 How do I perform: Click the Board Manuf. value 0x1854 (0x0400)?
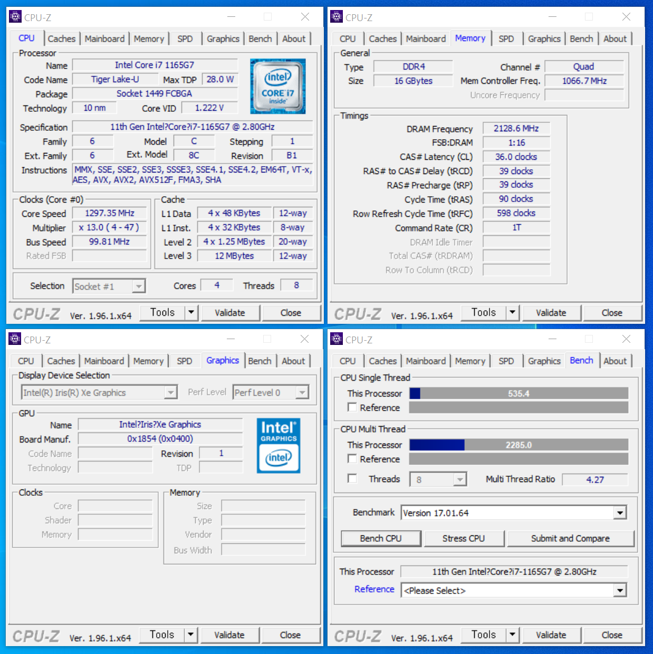coord(160,439)
